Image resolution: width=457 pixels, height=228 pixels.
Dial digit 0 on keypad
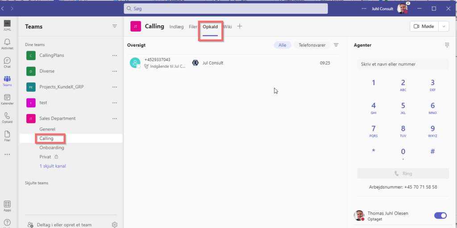(403, 154)
